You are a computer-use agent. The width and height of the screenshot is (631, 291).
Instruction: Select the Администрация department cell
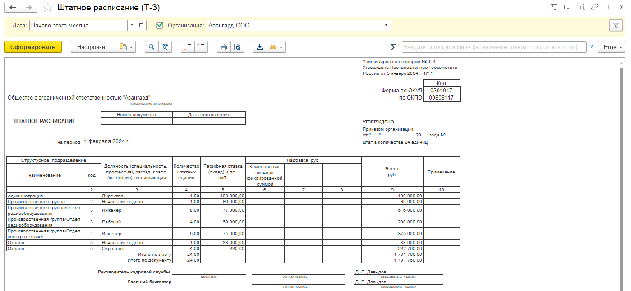click(45, 196)
